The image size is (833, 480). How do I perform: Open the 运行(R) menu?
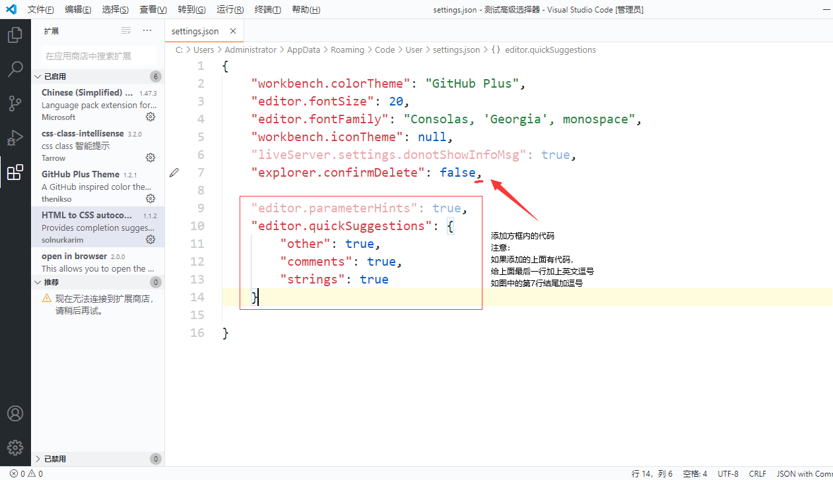coord(230,9)
